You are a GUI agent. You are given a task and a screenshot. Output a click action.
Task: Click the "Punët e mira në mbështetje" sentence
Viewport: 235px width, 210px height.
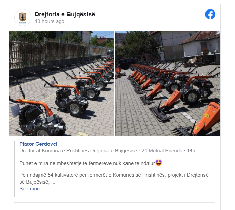pyautogui.click(x=87, y=163)
